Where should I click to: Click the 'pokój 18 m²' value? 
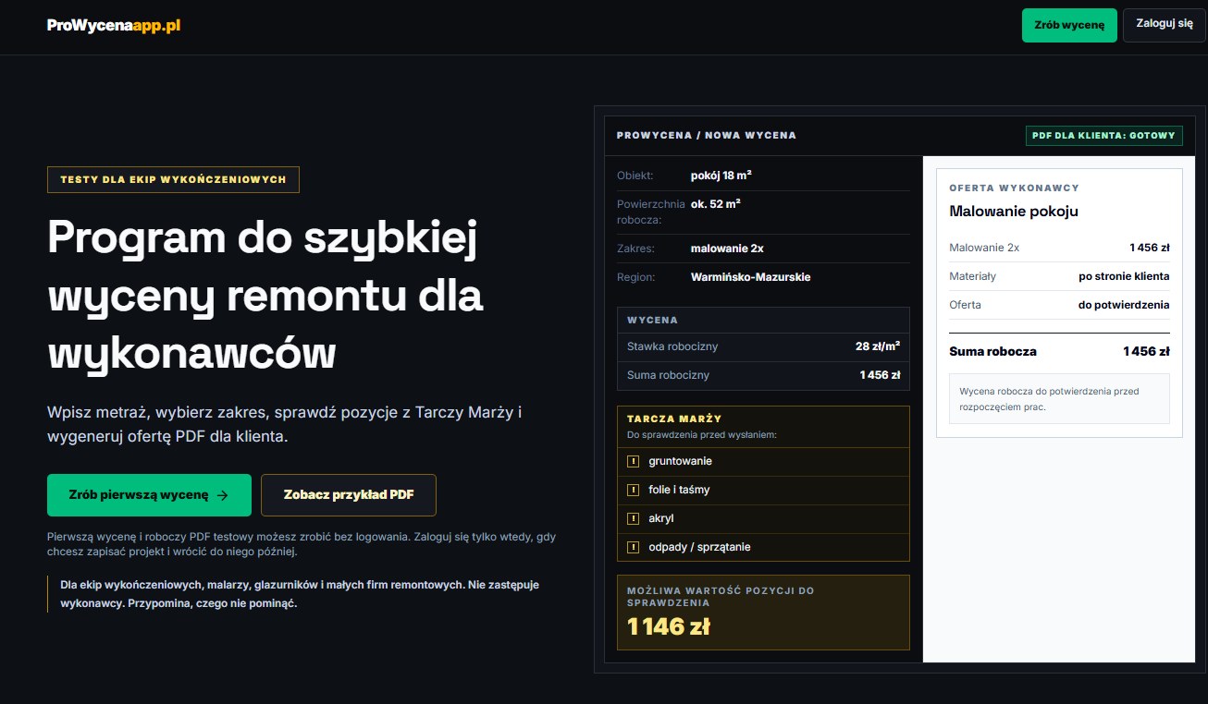[x=721, y=176]
